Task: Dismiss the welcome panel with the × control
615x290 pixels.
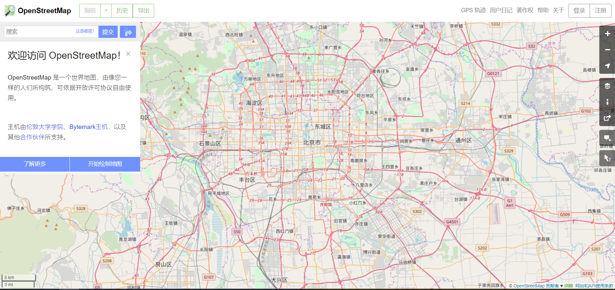Action: click(x=128, y=54)
